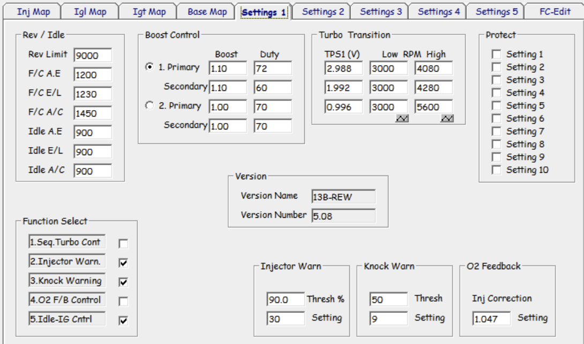Check the Protect Setting 1 box
Viewport: 584px width, 344px height.
pyautogui.click(x=497, y=55)
